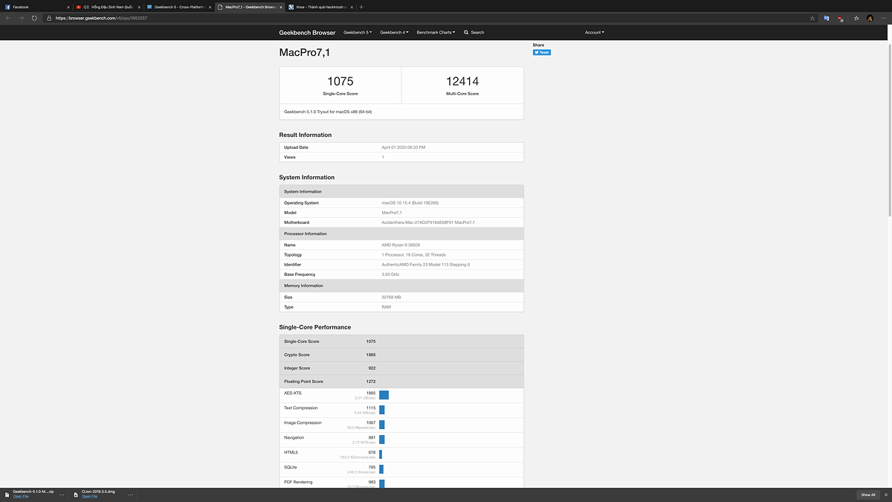
Task: Open File for CLion-2019.3.5.dmg download
Action: pos(90,496)
